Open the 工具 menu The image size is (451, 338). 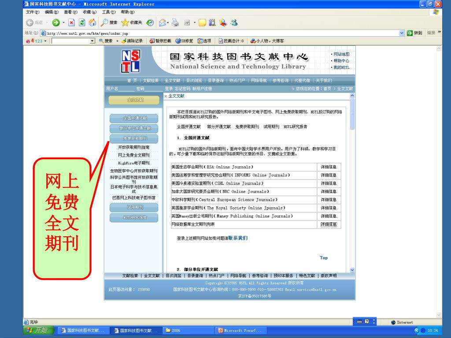(108, 12)
